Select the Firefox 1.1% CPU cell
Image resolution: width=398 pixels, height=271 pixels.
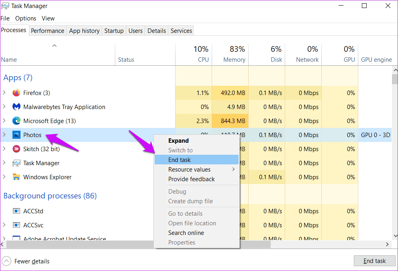pyautogui.click(x=194, y=93)
